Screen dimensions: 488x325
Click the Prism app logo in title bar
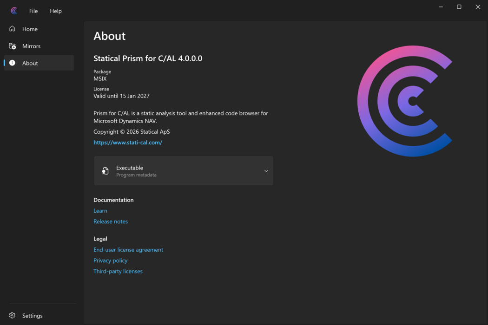tap(14, 11)
